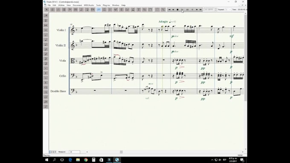This screenshot has width=290, height=163.
Task: Select the Page Layout tool
Action: click(150, 9)
